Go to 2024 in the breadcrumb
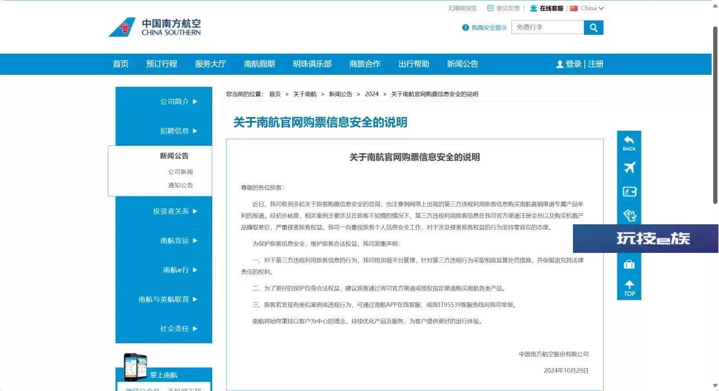Viewport: 719px width, 391px height. point(372,94)
